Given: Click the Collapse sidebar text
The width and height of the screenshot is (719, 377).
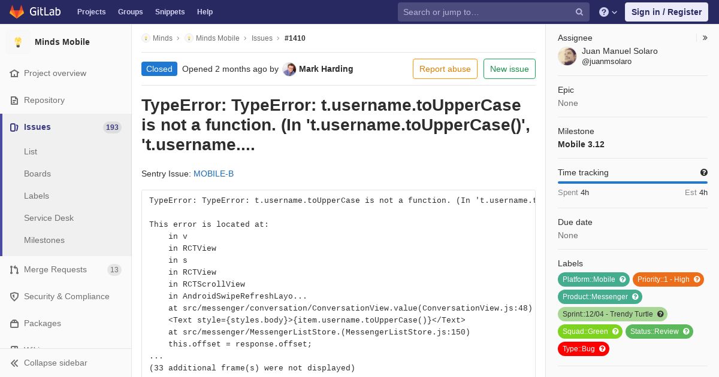Looking at the screenshot, I should (56, 363).
